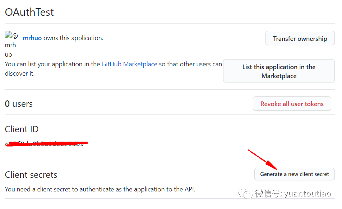Click the Transfer ownership button
Screen dimensions: 342x209
[300, 38]
